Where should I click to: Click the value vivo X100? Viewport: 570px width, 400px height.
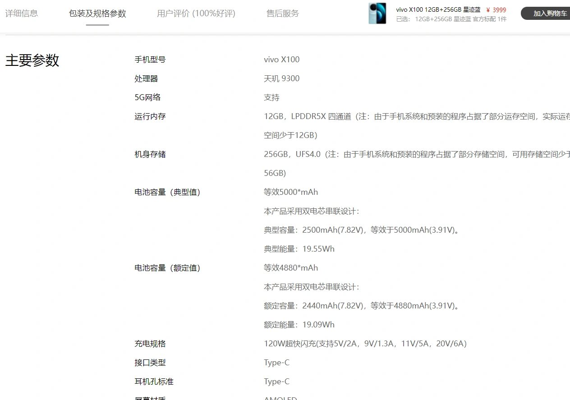pyautogui.click(x=281, y=60)
